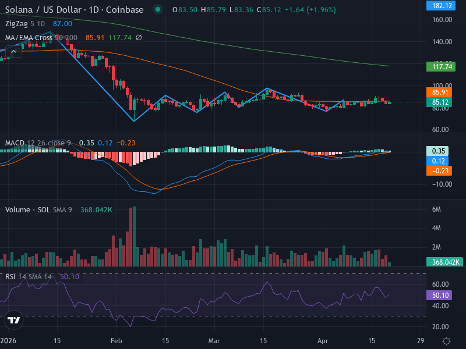466x349 pixels.
Task: Click the orange MA value 85.91 in legend
Action: tap(95, 38)
